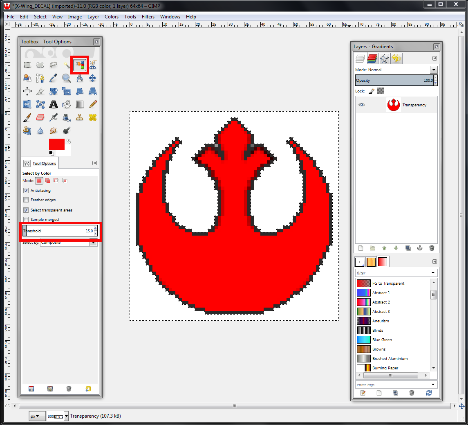Screen dimensions: 468x425
Task: Select the Flip tool
Action: 27,104
